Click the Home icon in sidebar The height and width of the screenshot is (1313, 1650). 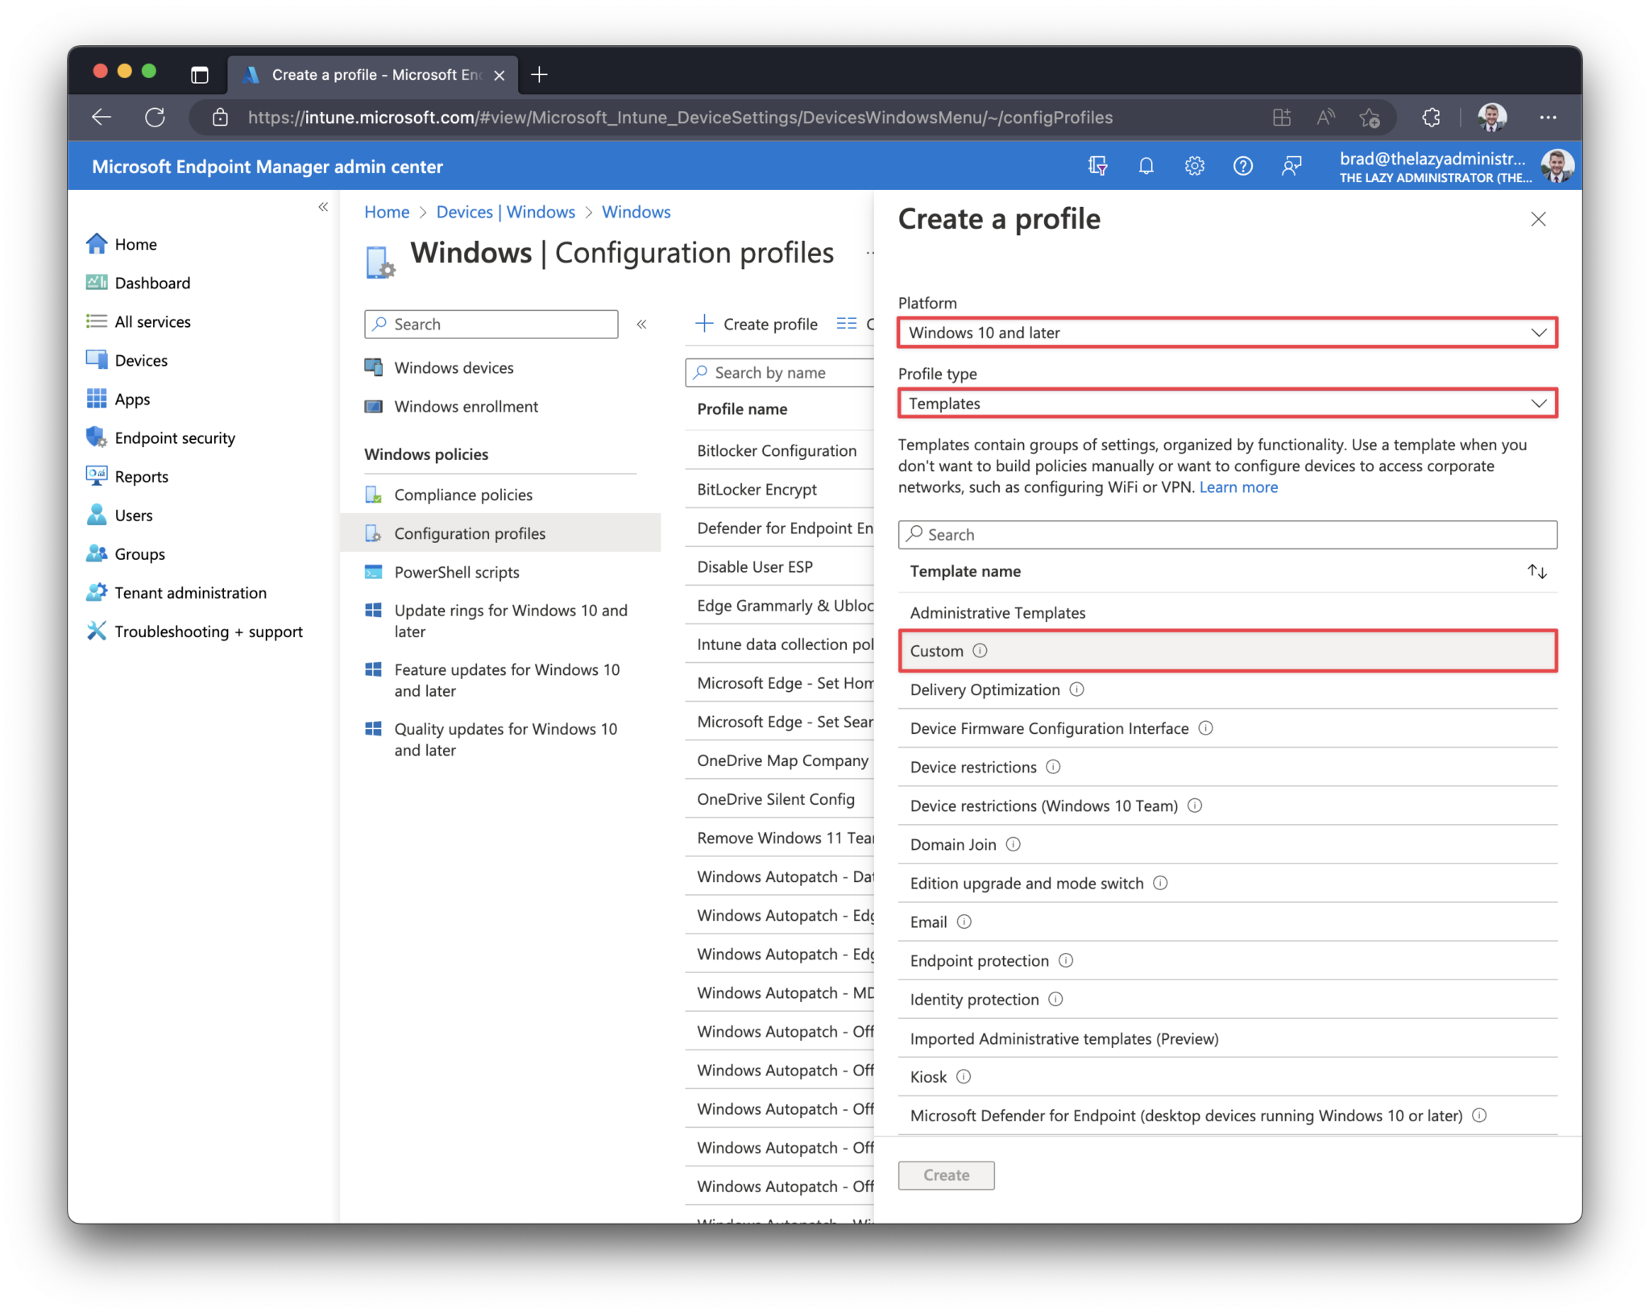click(x=105, y=242)
